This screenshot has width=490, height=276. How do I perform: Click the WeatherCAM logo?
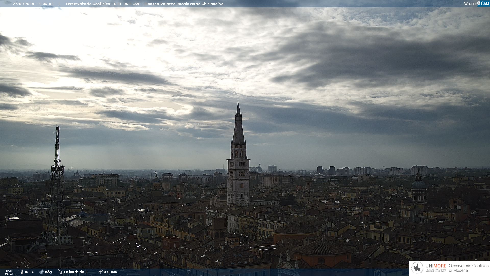coord(476,4)
